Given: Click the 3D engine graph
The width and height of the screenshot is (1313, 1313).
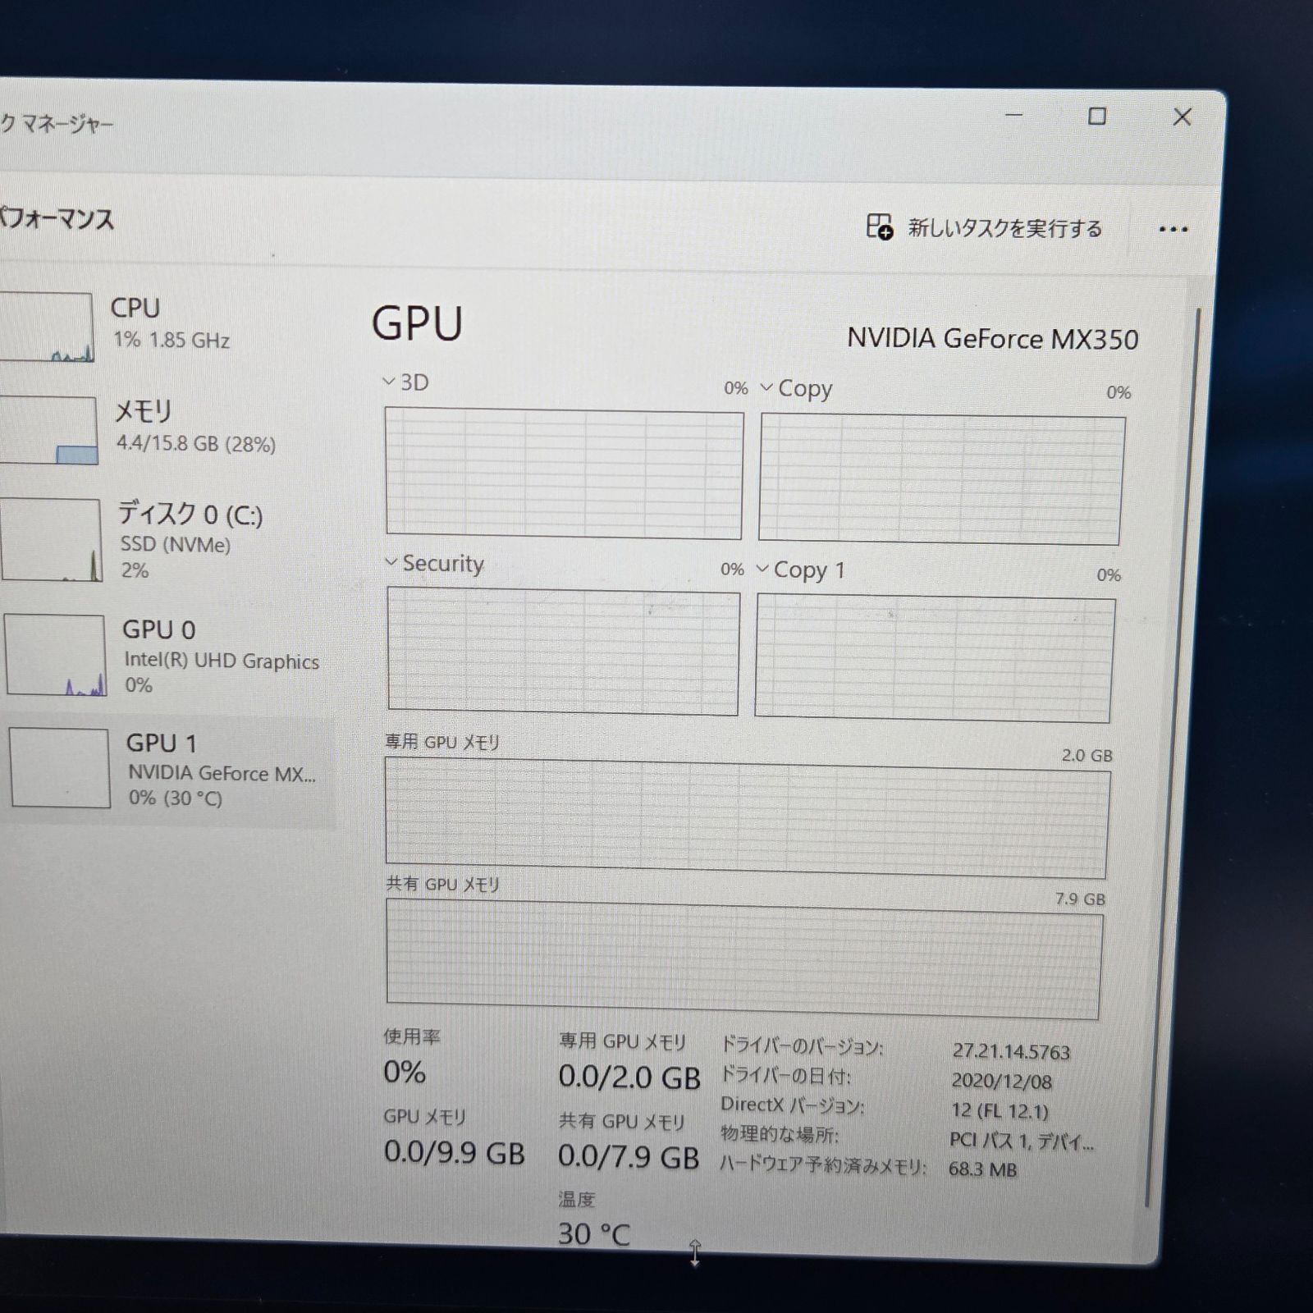Looking at the screenshot, I should tap(565, 474).
